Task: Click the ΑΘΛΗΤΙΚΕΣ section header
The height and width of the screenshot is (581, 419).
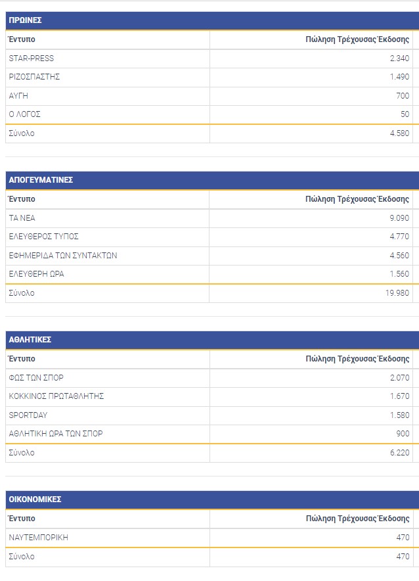Action: point(30,340)
